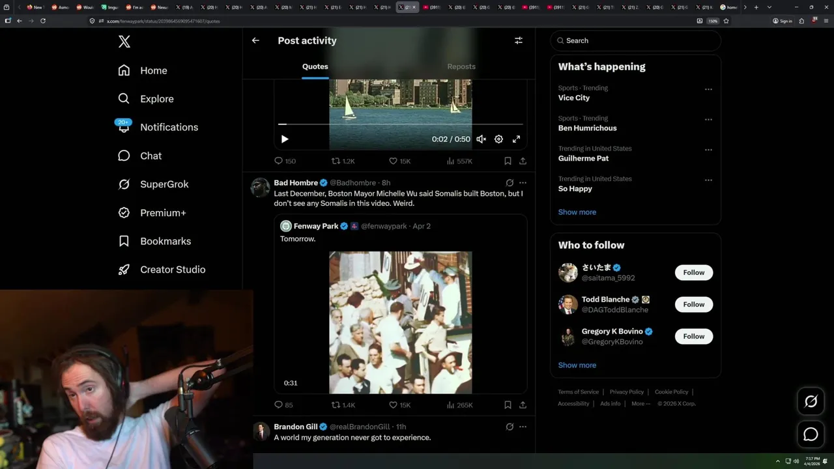
Task: Open Grok icon on Brandon Gill post
Action: [510, 427]
